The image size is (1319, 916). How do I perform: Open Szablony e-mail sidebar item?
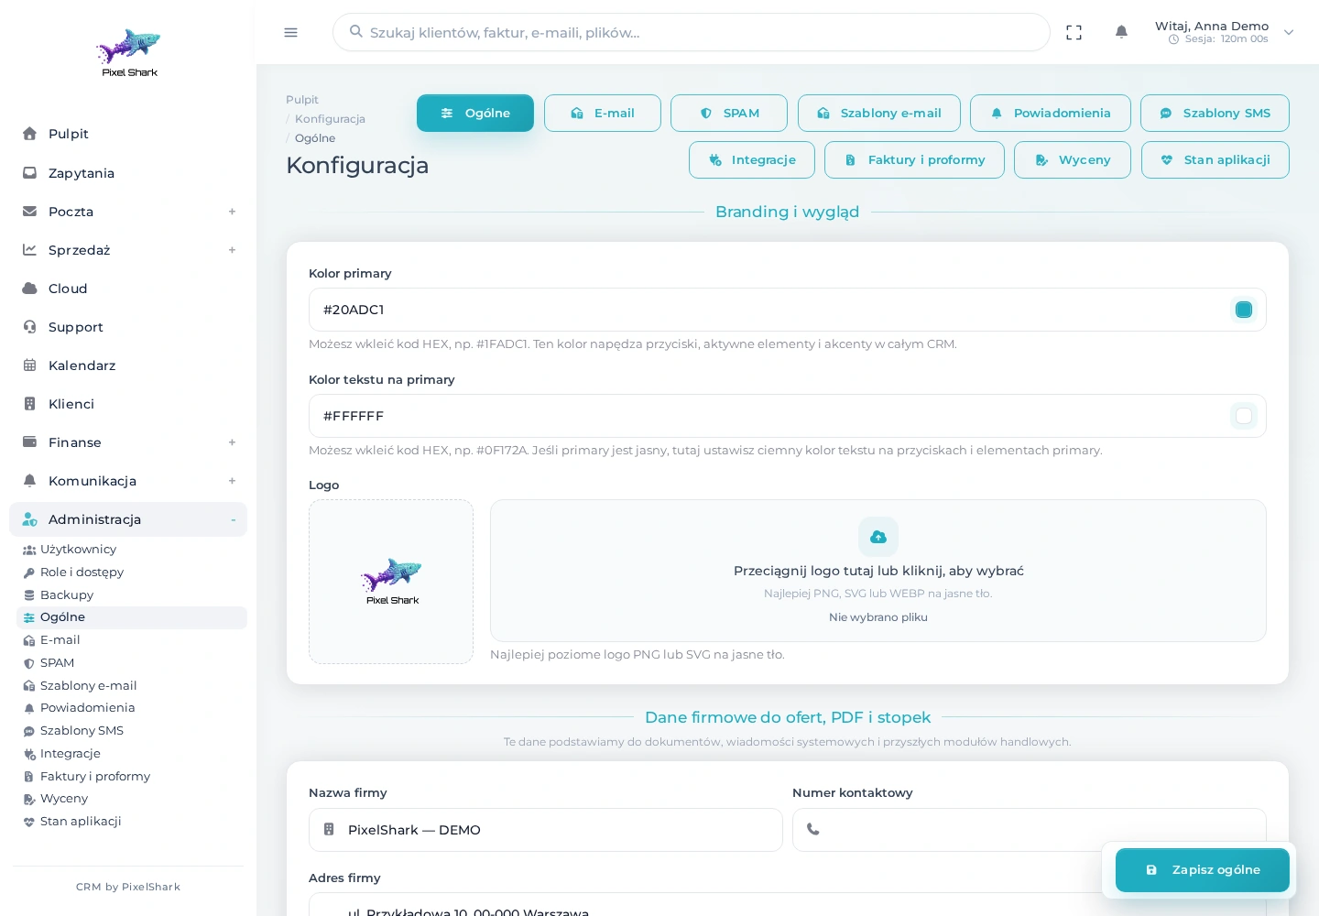click(x=132, y=686)
